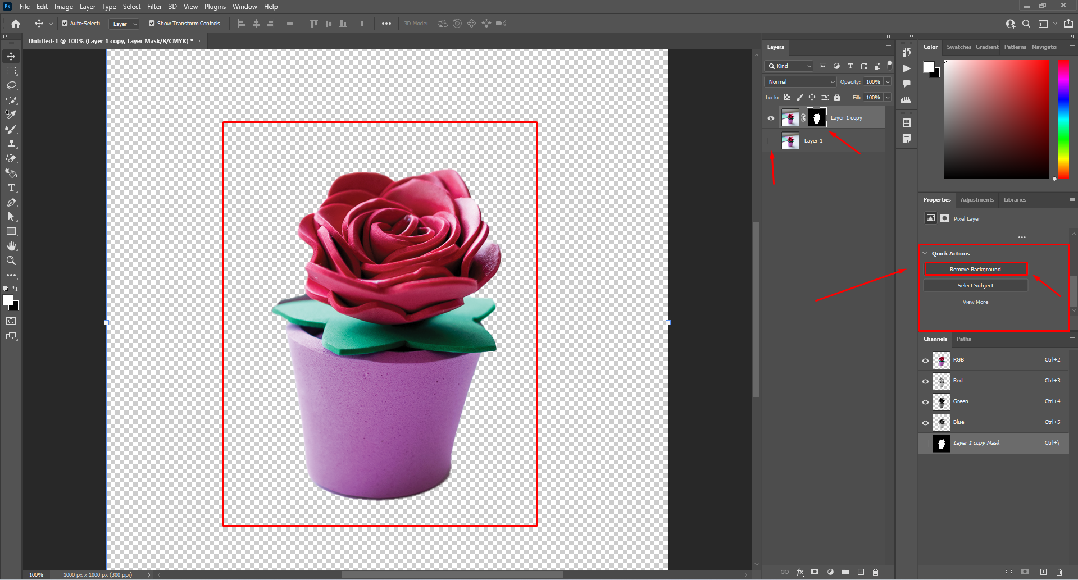Image resolution: width=1078 pixels, height=580 pixels.
Task: Select the Move tool
Action: coord(11,56)
